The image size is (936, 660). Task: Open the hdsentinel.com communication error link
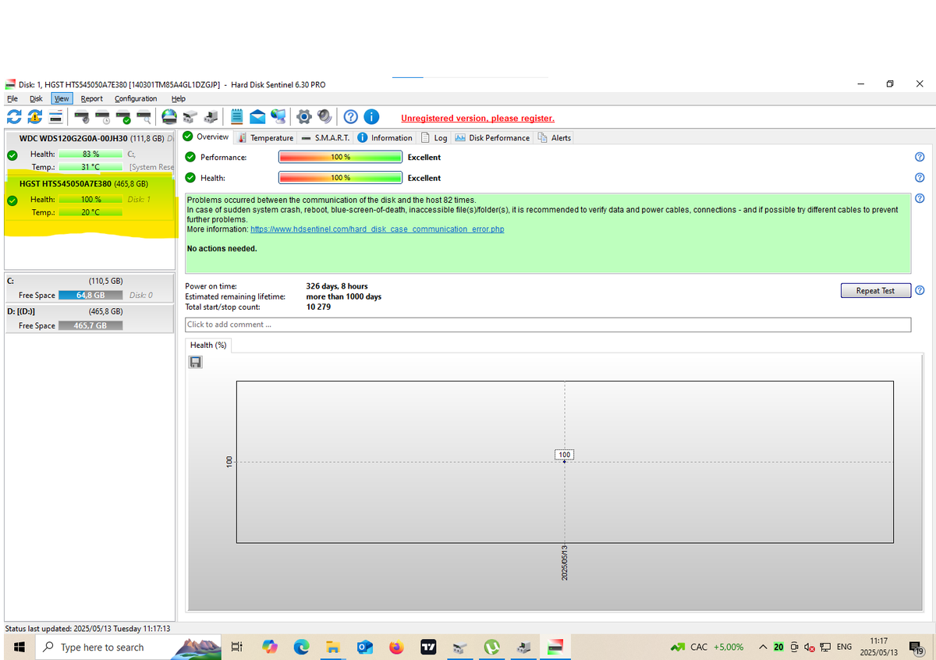click(377, 229)
